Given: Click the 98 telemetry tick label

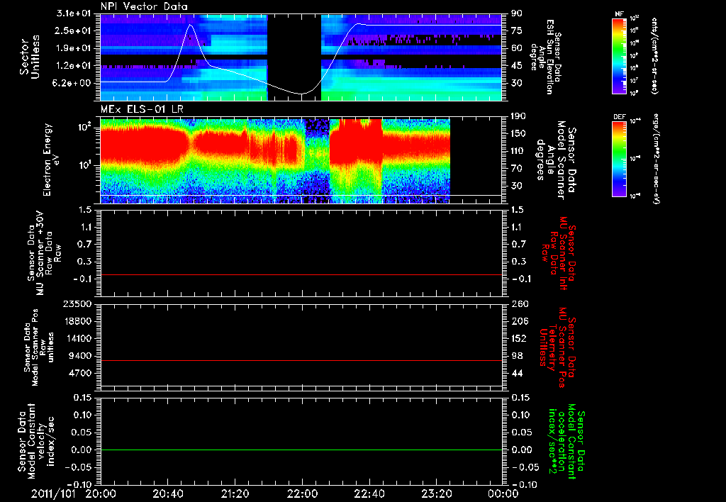Looking at the screenshot, I should pos(518,356).
